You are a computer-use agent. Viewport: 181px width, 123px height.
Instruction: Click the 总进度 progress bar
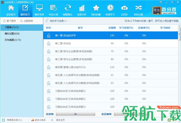point(75,114)
